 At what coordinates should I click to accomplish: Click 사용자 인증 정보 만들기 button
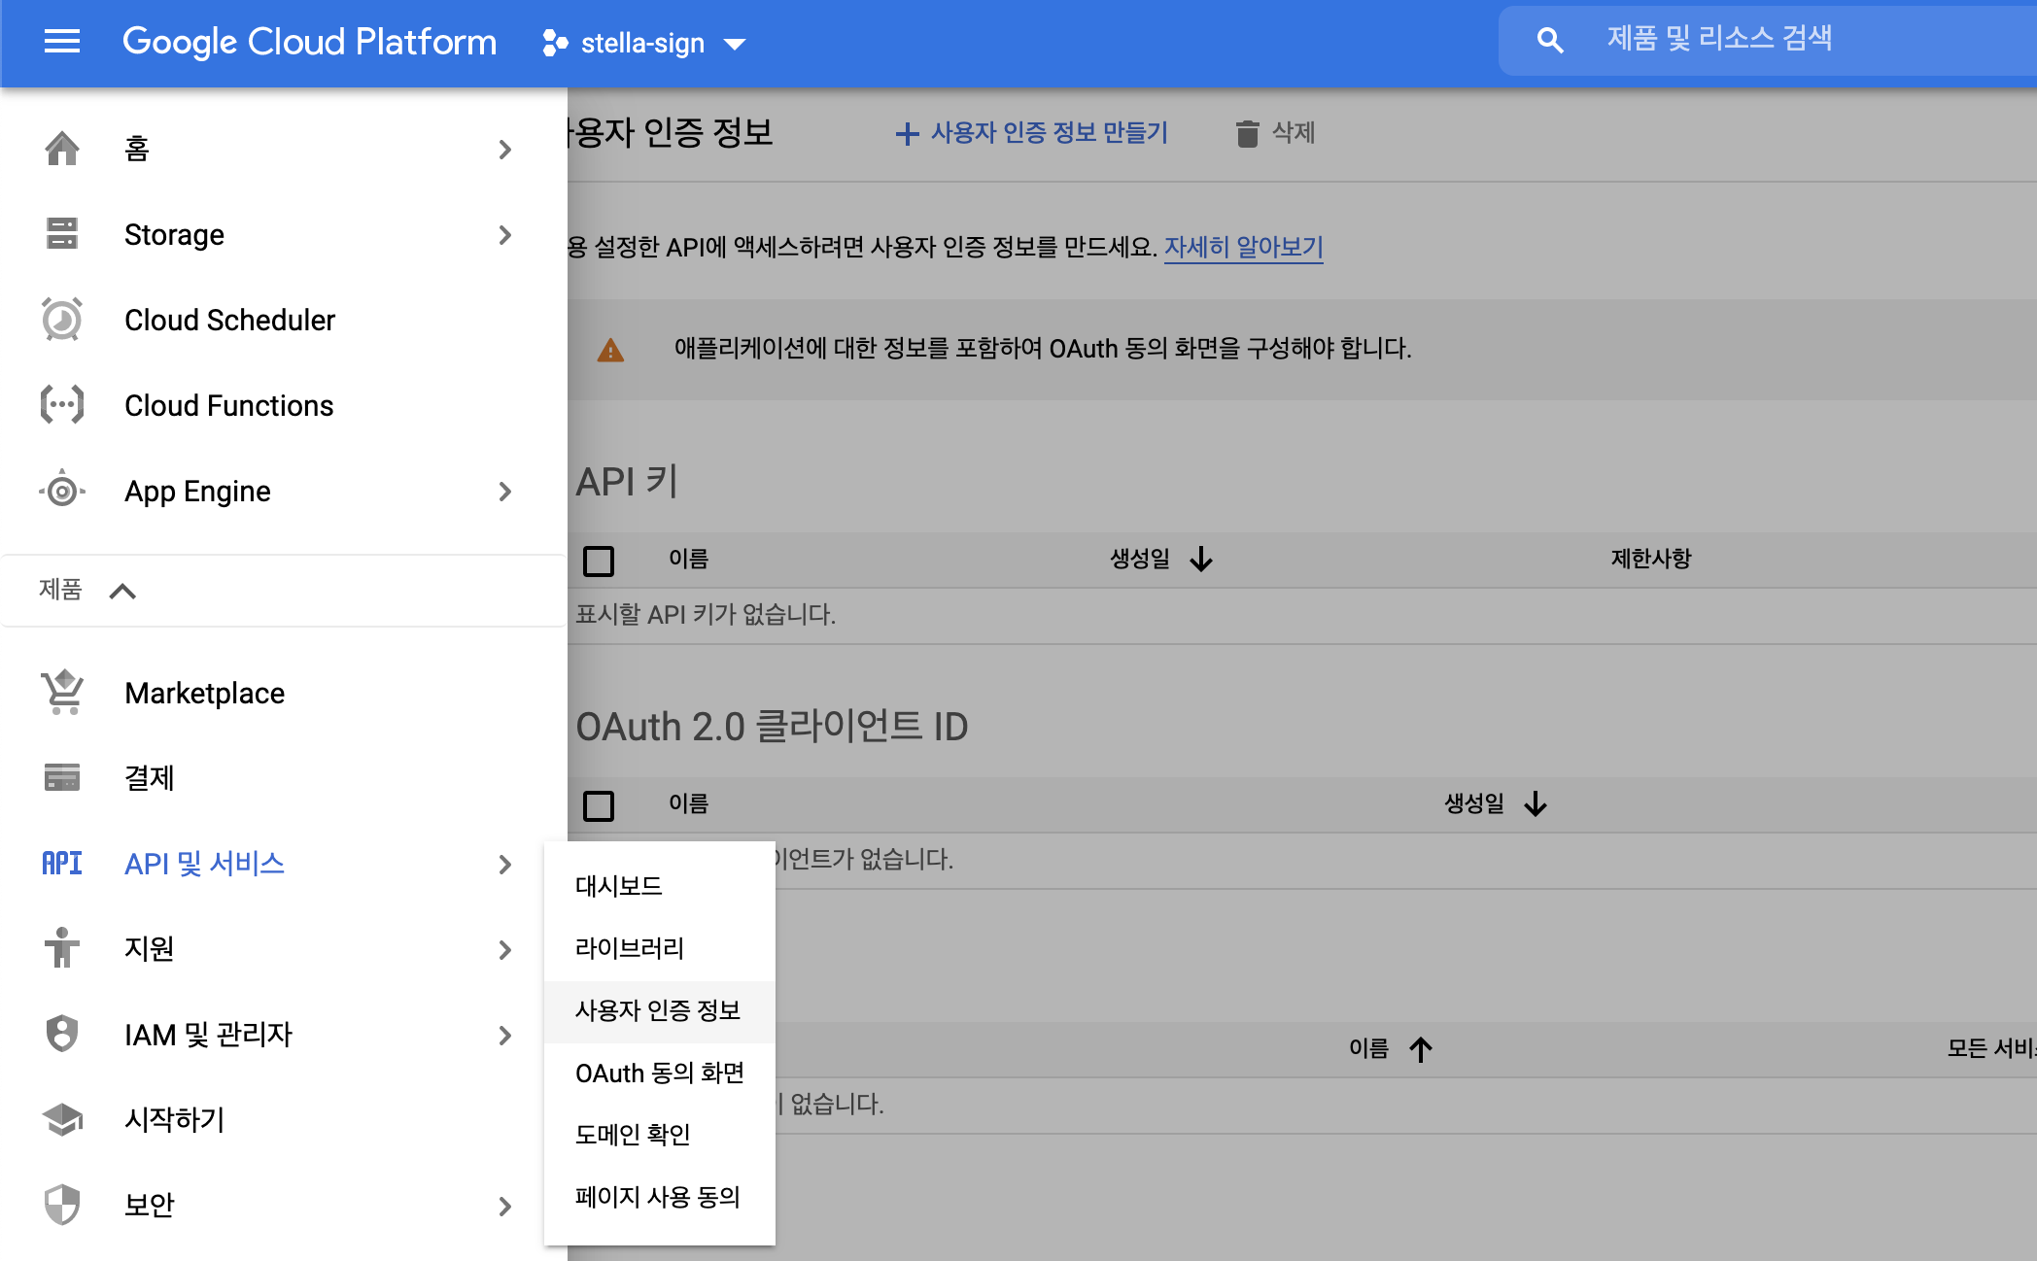pyautogui.click(x=1031, y=133)
